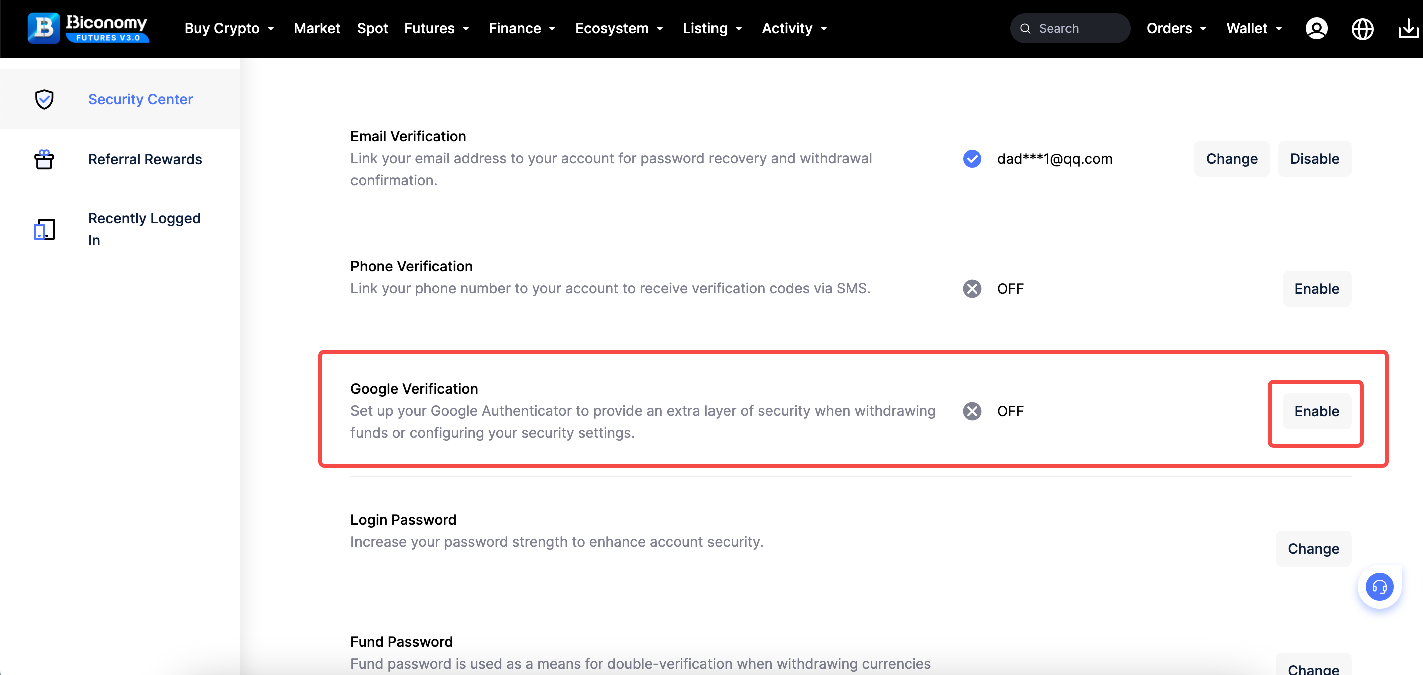Open the customer support headset chat
The image size is (1423, 675).
click(1379, 587)
